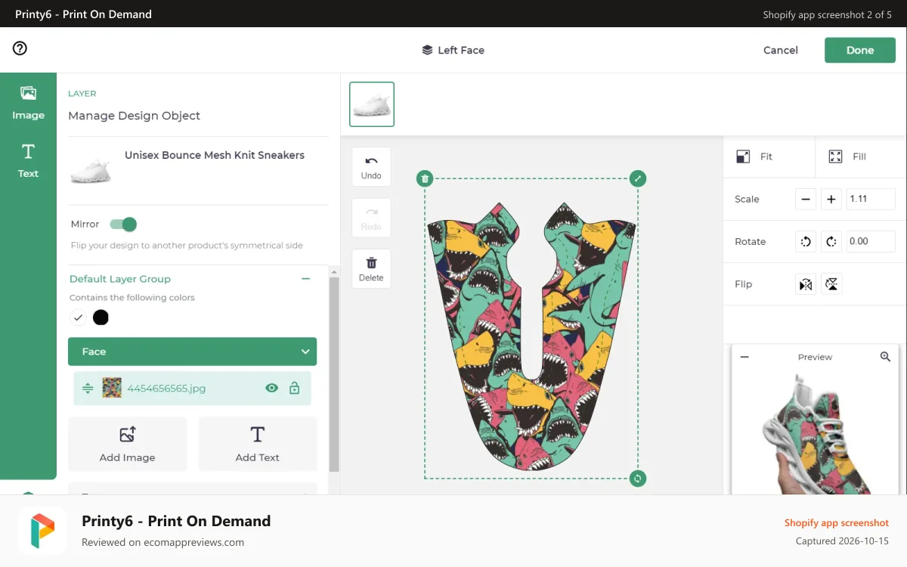Select the black color swatch
Screen dimensions: 907x567
pyautogui.click(x=101, y=318)
